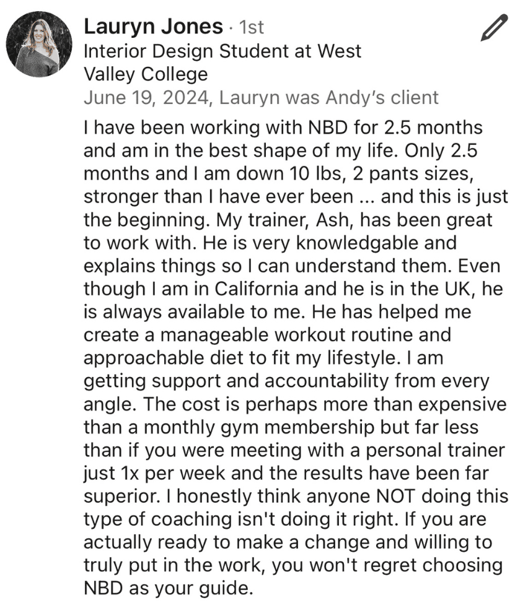Image resolution: width=515 pixels, height=605 pixels.
Task: Click the pencil edit icon
Action: click(x=493, y=28)
